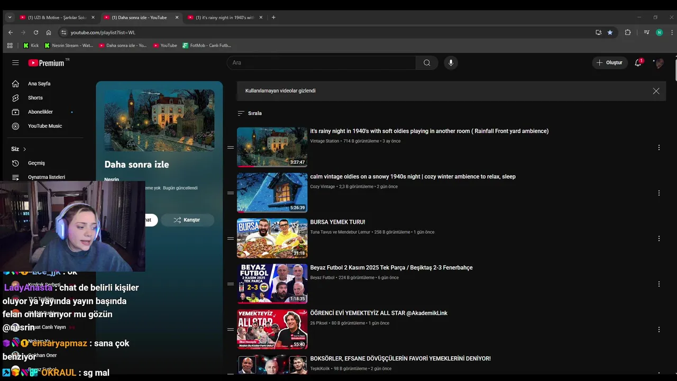The image size is (677, 381).
Task: Open the Chrome profile N avatar
Action: point(659,32)
